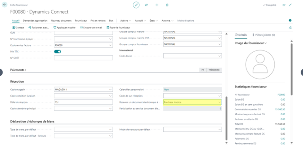
Task: Expand the Actions dropdown menu
Action: (125, 20)
